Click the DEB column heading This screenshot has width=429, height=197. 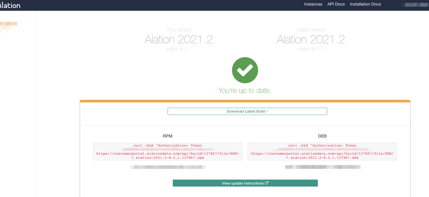point(322,136)
